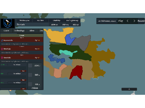This screenshot has width=145, height=108.
Task: Step time back with the left arrow
Action: click(127, 21)
